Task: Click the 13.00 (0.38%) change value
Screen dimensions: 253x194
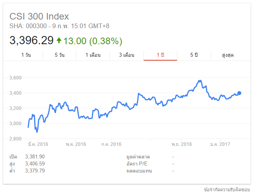Action: pyautogui.click(x=93, y=41)
